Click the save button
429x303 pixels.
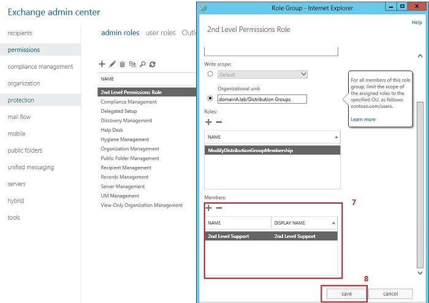(x=346, y=294)
